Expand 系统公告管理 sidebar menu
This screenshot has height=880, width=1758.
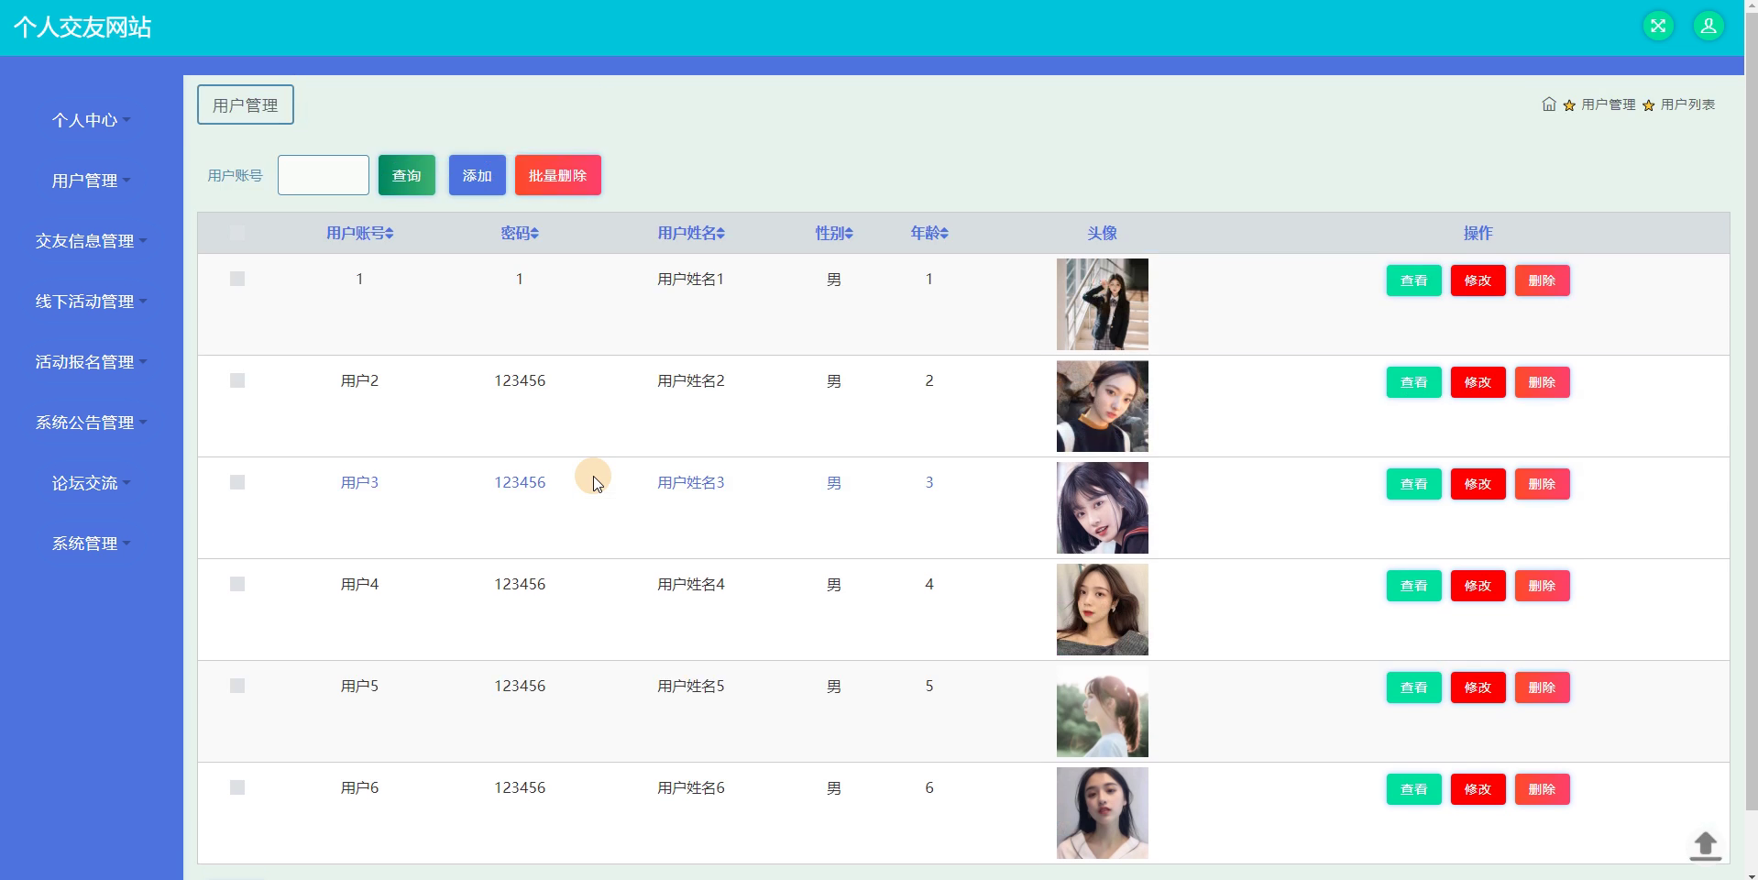tap(91, 423)
